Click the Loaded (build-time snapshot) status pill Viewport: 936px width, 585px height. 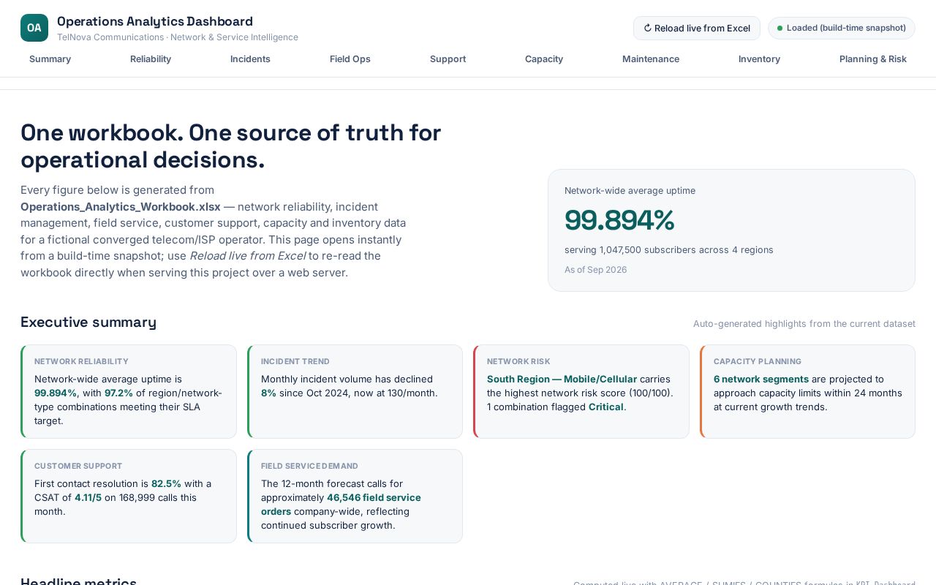[841, 29]
